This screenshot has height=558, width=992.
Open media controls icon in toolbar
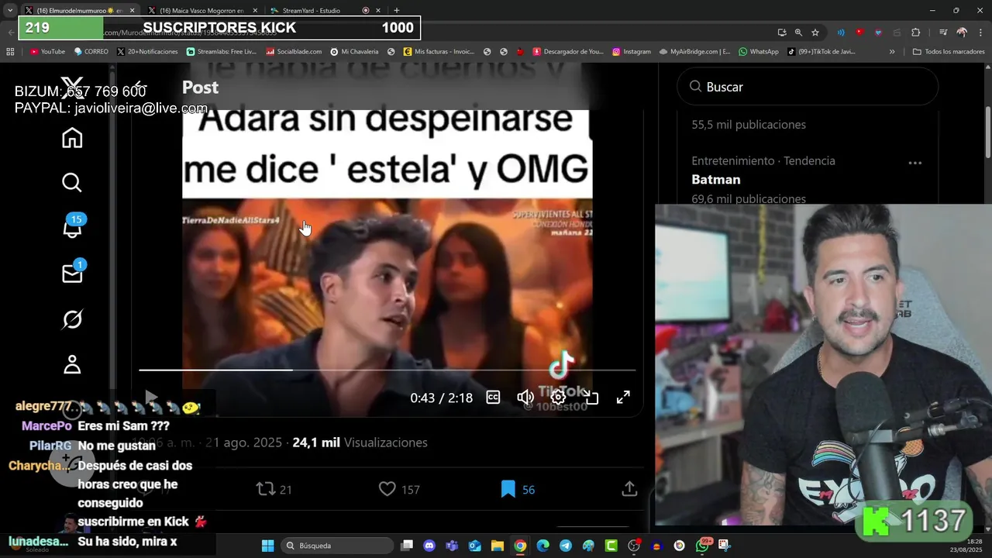943,33
